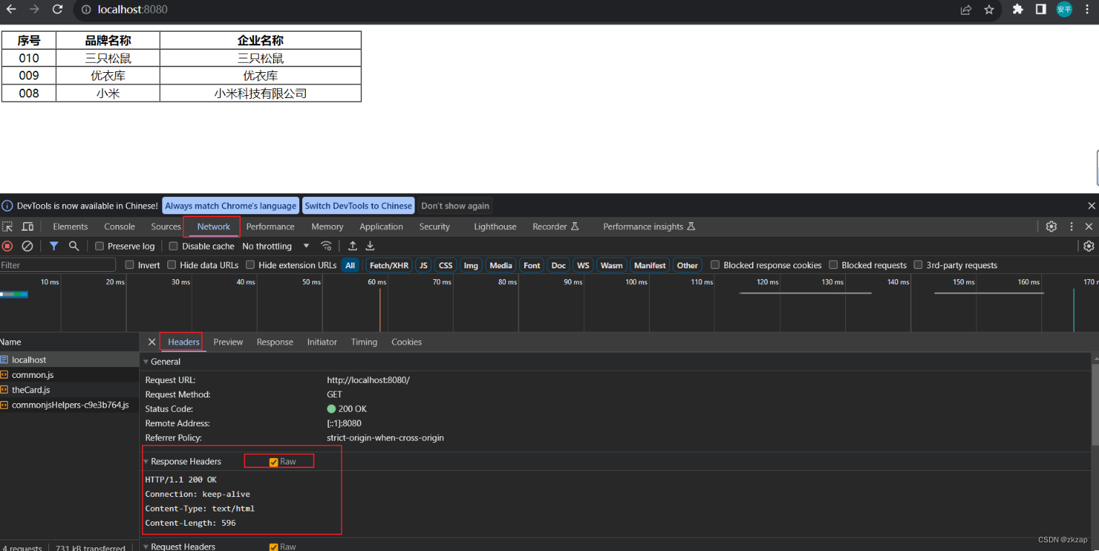Viewport: 1099px width, 551px height.
Task: Select the All filter chip
Action: pyautogui.click(x=350, y=265)
